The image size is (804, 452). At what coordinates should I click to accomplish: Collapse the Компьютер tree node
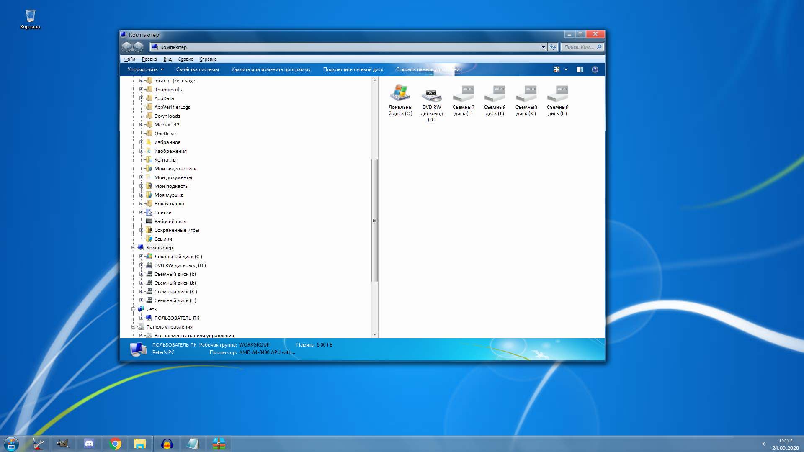tap(134, 248)
